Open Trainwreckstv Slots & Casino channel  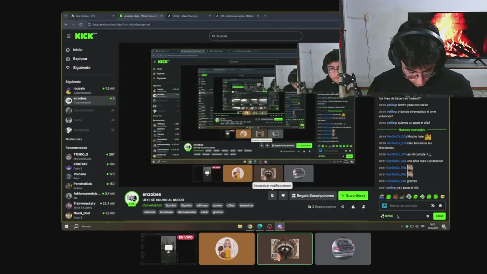pyautogui.click(x=90, y=205)
